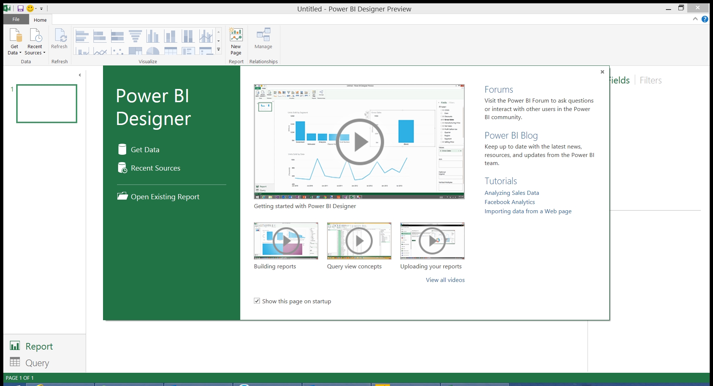Open the File tab
The width and height of the screenshot is (713, 386).
(x=16, y=19)
